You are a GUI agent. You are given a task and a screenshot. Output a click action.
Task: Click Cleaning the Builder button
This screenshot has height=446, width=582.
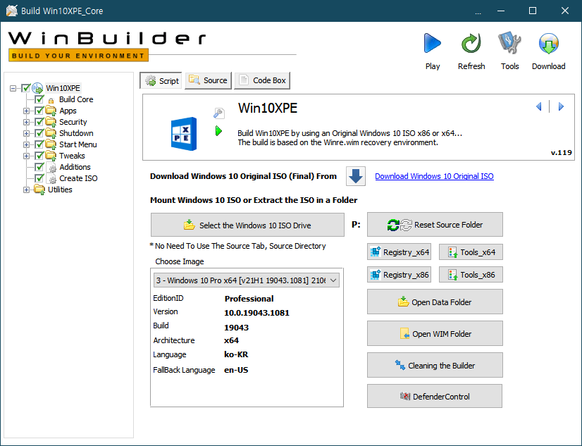(435, 365)
